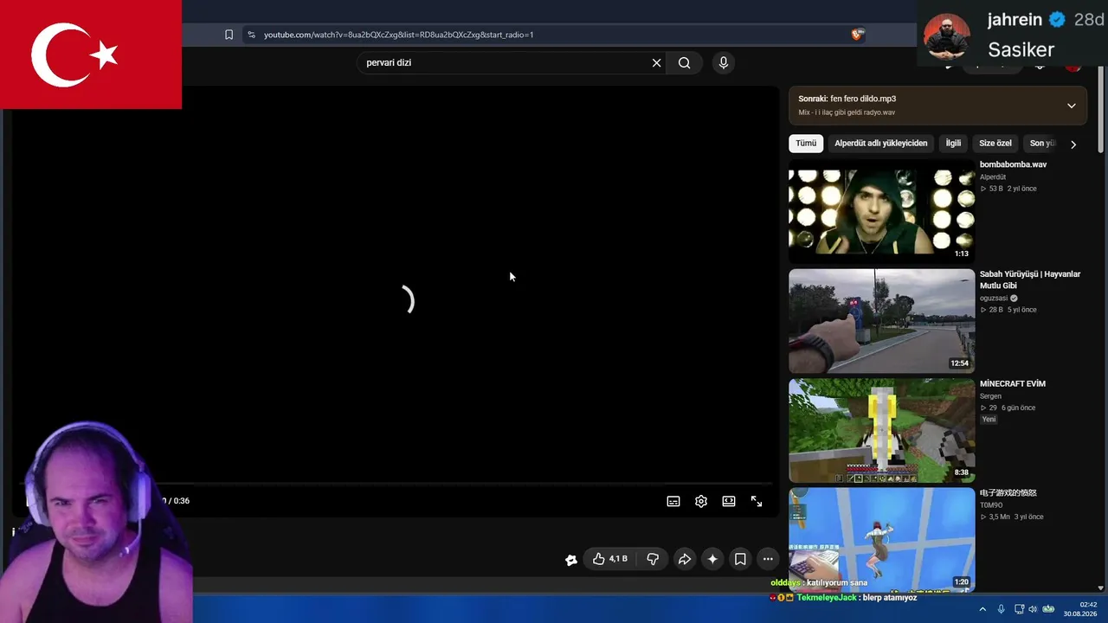Open network status in system tray
Viewport: 1108px width, 623px height.
[1019, 609]
